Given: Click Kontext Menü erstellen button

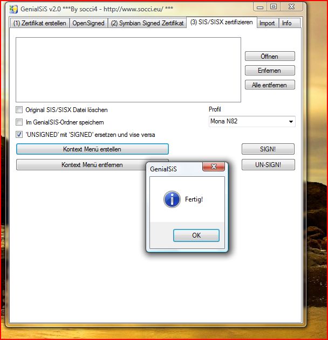Looking at the screenshot, I should tap(92, 149).
